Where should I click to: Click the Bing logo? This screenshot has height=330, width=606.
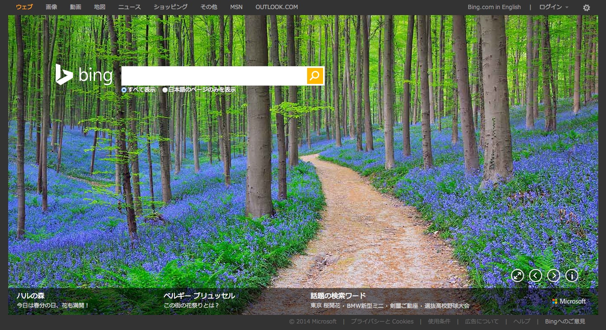tap(84, 75)
